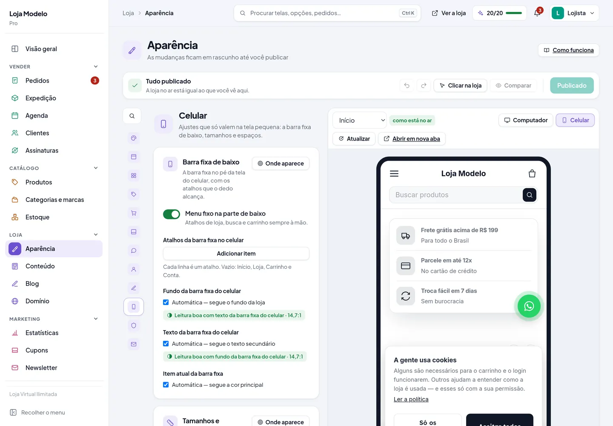This screenshot has width=613, height=426.
Task: Open Expedição in the sidebar
Action: [x=54, y=98]
